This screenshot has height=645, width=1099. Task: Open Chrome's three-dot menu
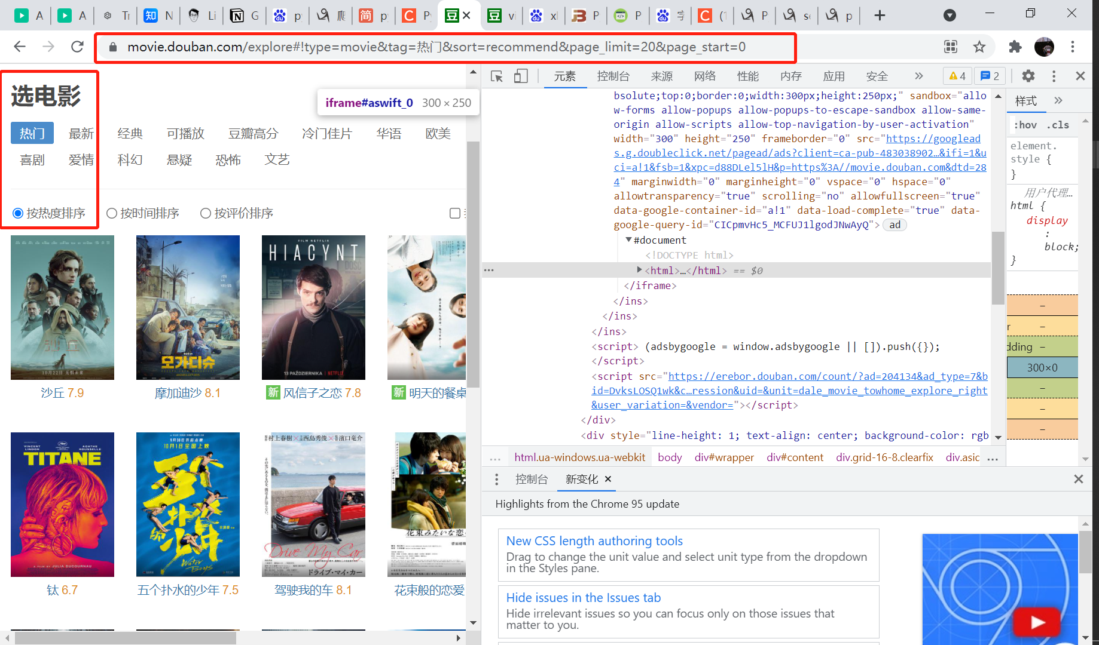pos(1073,47)
